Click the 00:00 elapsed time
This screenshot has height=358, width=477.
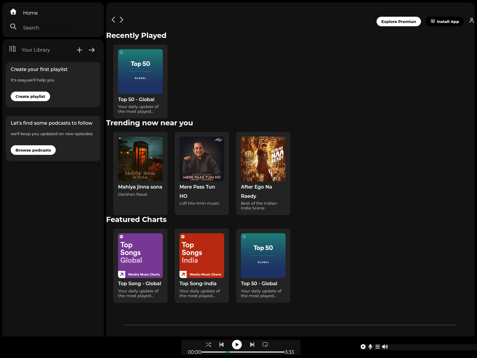point(194,352)
